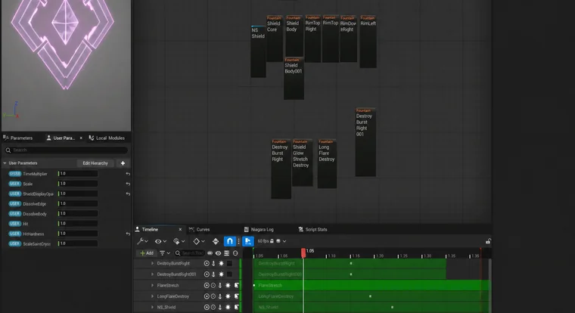Expand the NS_Shield track
Viewport: 575px width, 313px height.
point(152,307)
